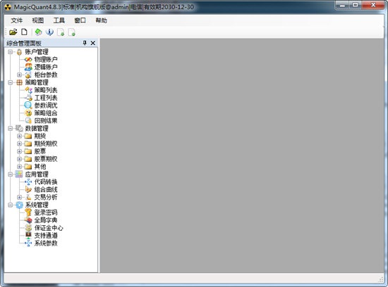Maximize the MagicQuant window
The height and width of the screenshot is (287, 388).
click(x=356, y=5)
